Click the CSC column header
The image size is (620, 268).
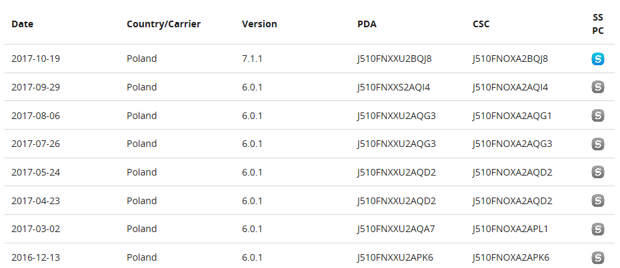point(481,24)
